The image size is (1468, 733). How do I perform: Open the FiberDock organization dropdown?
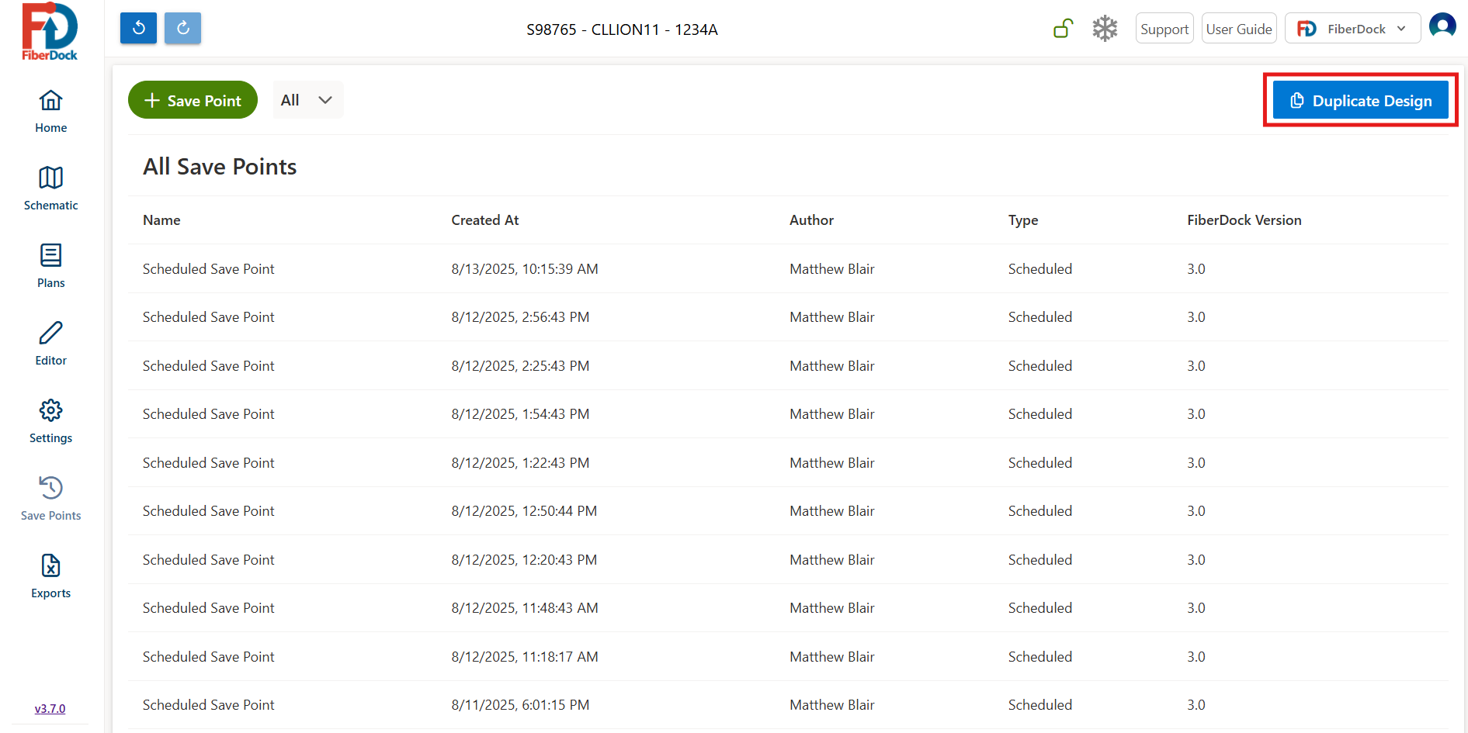click(x=1352, y=29)
